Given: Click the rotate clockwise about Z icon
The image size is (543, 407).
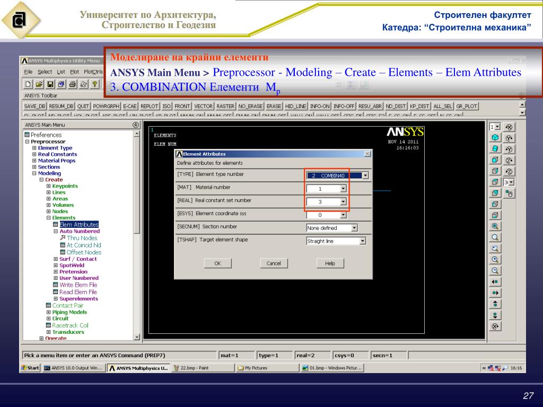Looking at the screenshot, I should (x=509, y=160).
